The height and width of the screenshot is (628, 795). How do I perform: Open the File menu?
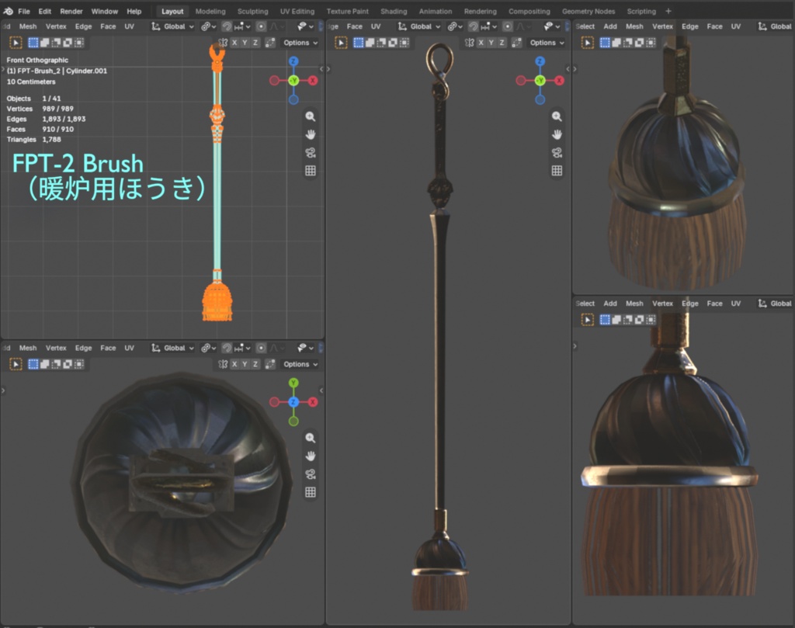coord(24,11)
